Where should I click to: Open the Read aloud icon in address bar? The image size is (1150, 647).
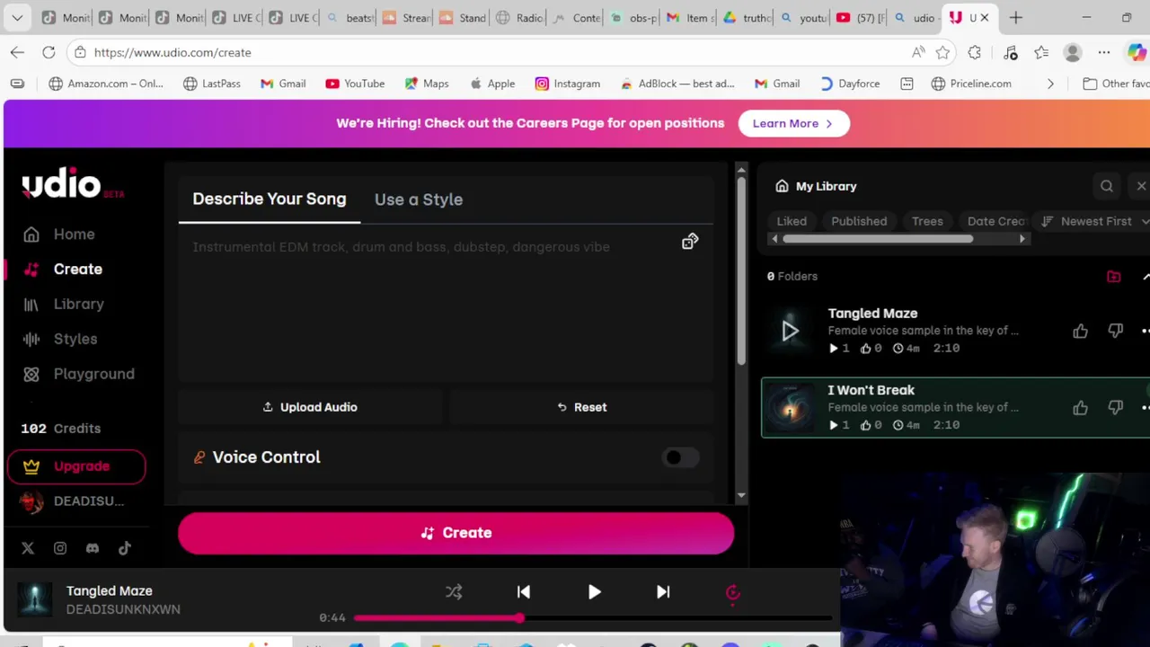[x=918, y=52]
